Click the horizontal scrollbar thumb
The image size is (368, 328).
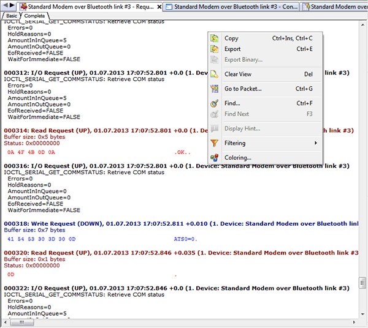pyautogui.click(x=22, y=322)
